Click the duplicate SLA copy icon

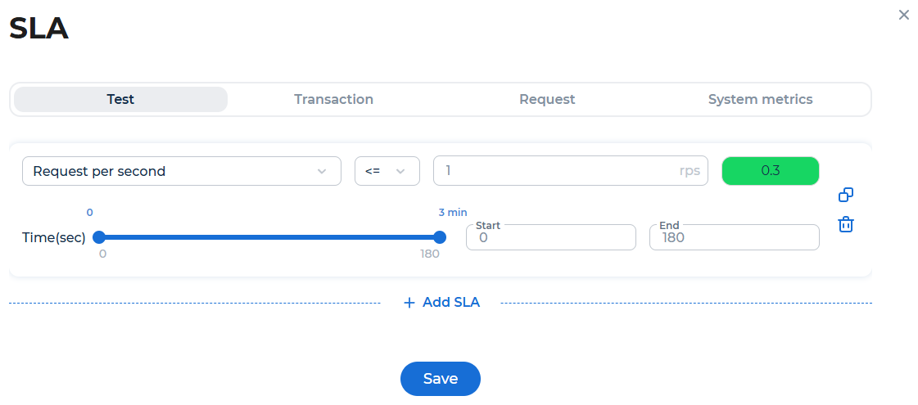845,195
